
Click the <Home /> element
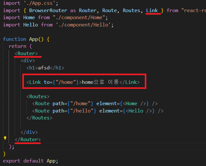coord(134,104)
